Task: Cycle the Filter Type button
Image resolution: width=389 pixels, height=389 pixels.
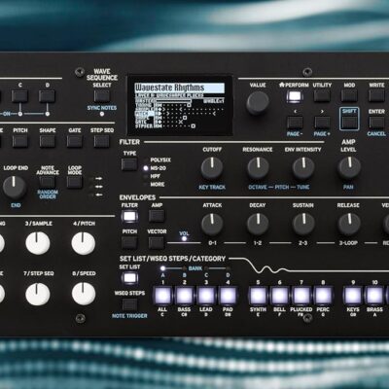Action: click(x=129, y=164)
